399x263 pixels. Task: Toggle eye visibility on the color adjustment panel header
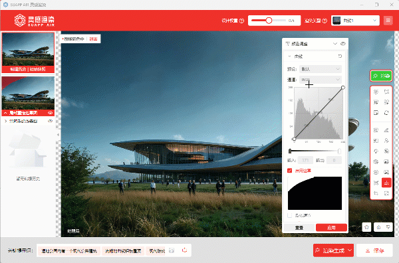[x=343, y=44]
